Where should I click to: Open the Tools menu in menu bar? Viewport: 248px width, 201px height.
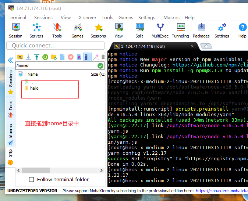(107, 18)
